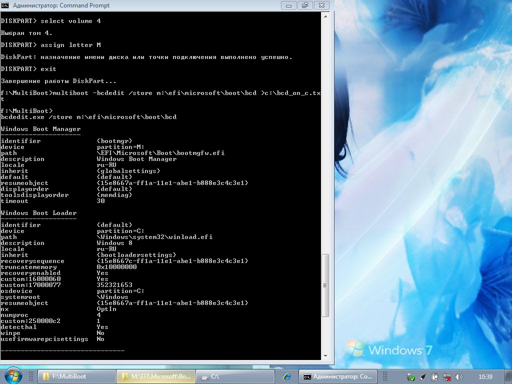Click the Safely Remove Hardware tray icon

click(x=411, y=377)
